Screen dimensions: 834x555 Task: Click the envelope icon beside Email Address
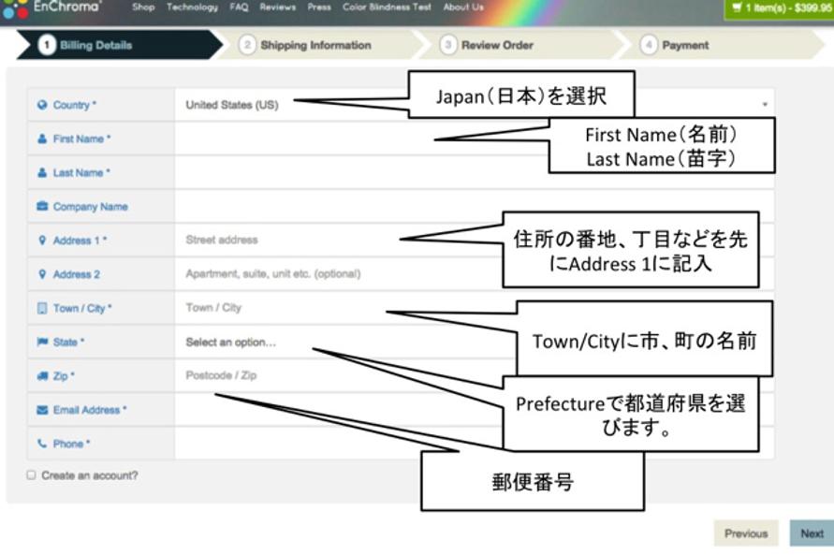(42, 410)
